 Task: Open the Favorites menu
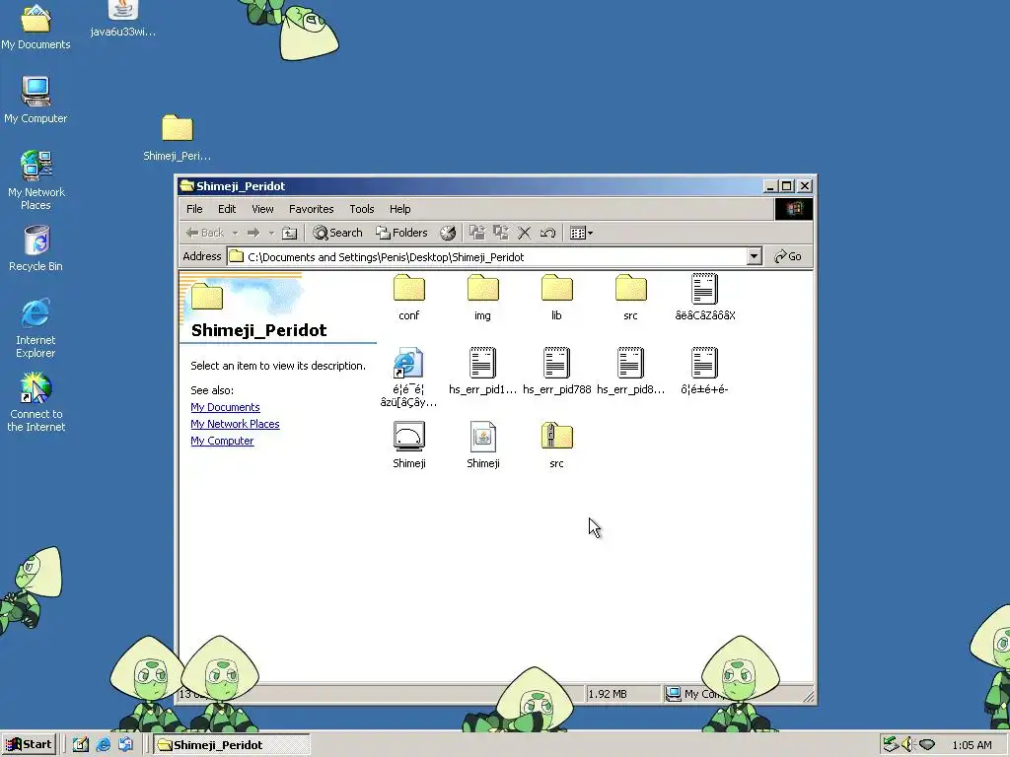(x=311, y=209)
